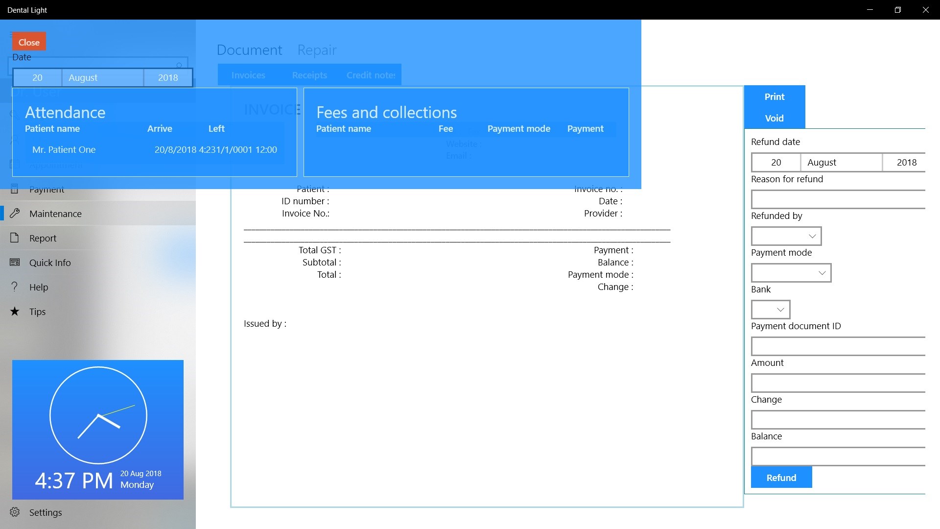Click the Tips star icon
The image size is (940, 529).
coord(15,312)
